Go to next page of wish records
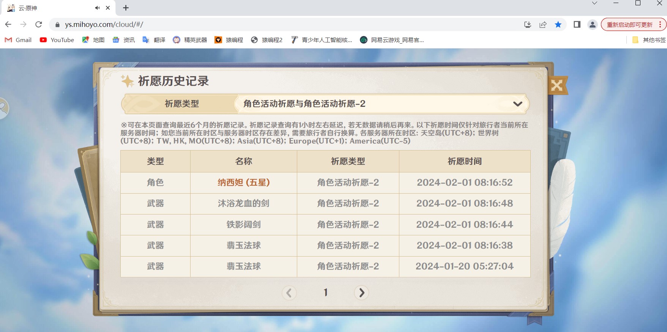Viewport: 667px width, 332px height. (361, 293)
